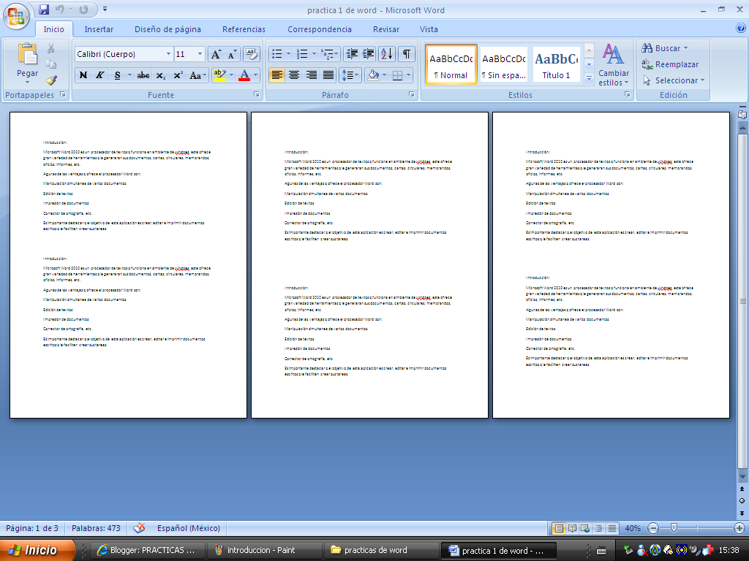
Task: Click Buscar in Edición group
Action: point(665,48)
